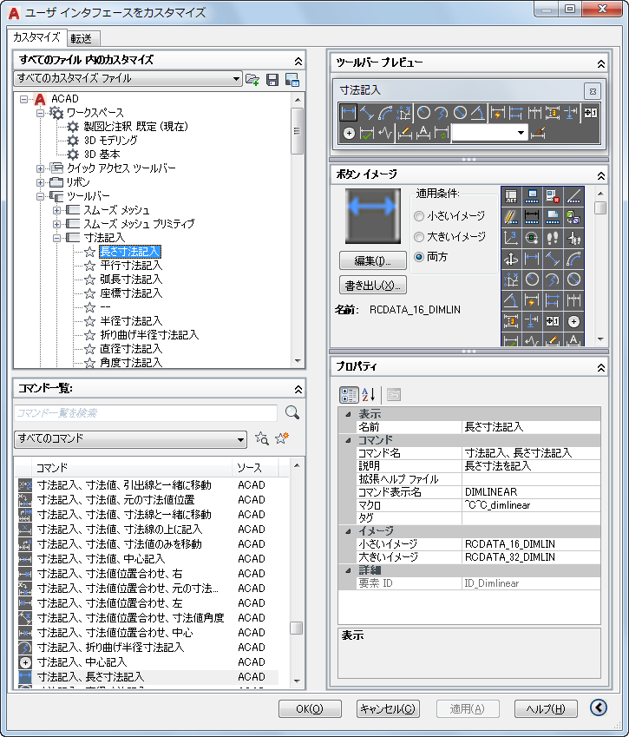Click the Aligned dimension icon in toolbar preview
629x737 pixels.
[x=367, y=113]
